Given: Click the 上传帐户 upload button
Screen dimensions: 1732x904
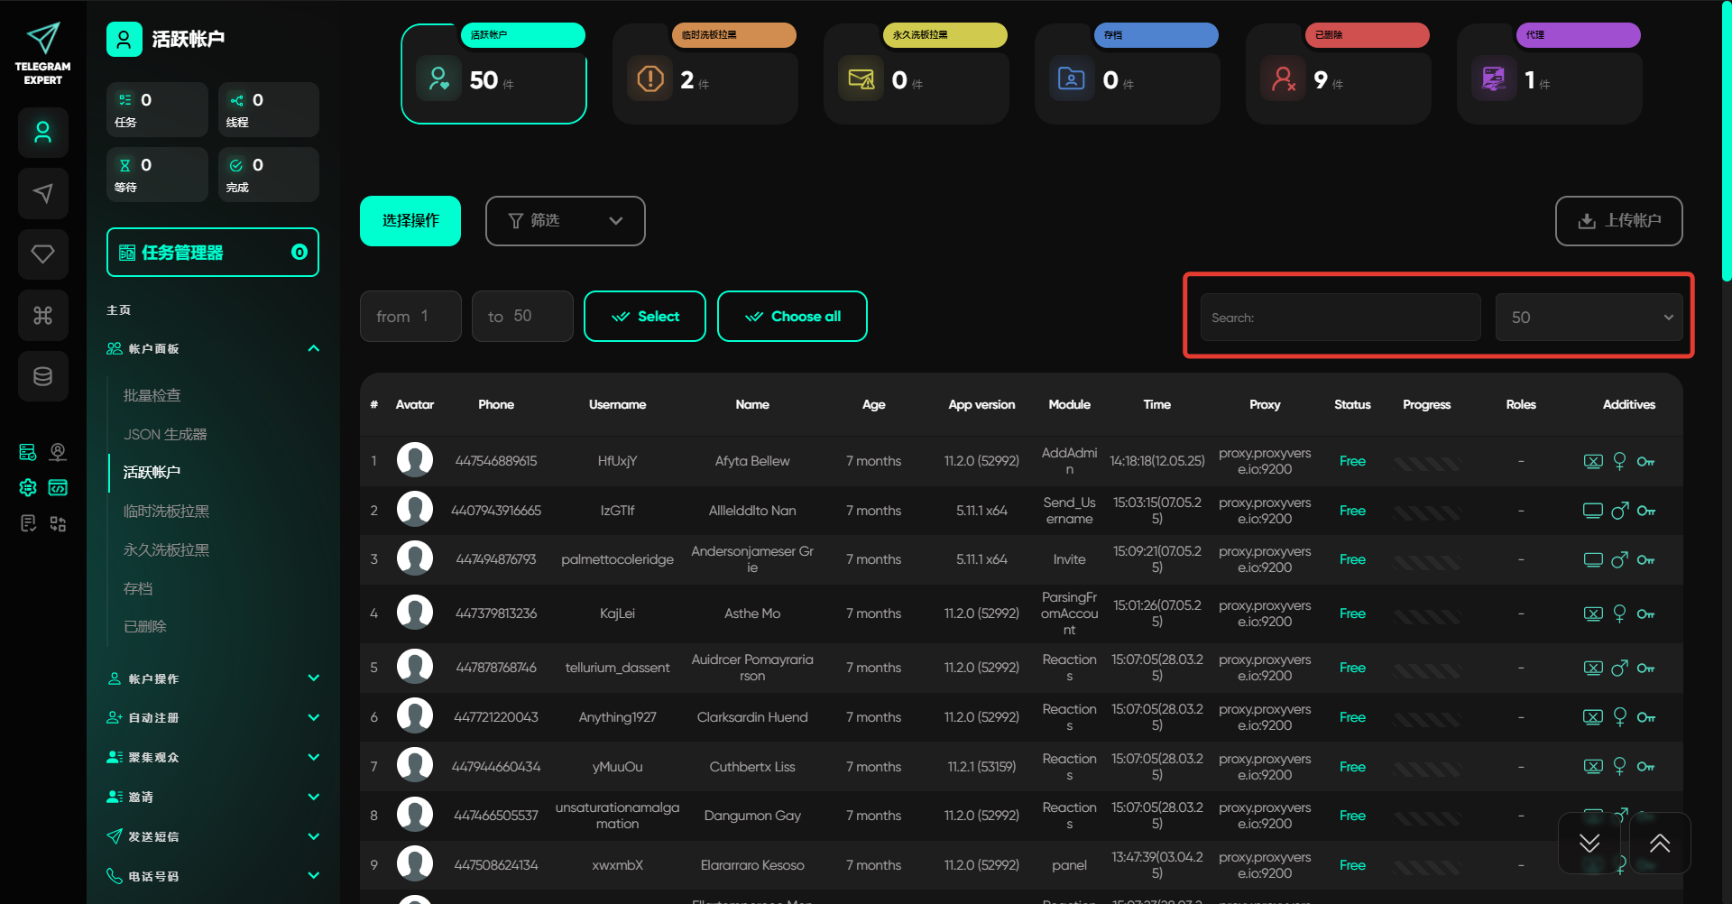Looking at the screenshot, I should click(1618, 221).
